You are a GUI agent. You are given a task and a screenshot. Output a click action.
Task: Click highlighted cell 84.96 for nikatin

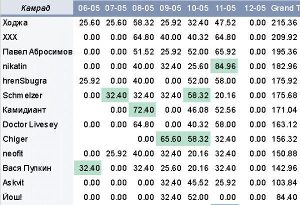224,66
